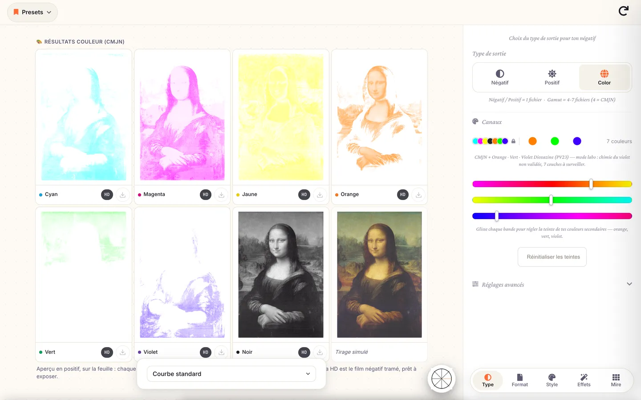
Task: Click the reload arrow icon at top right
Action: point(624,11)
